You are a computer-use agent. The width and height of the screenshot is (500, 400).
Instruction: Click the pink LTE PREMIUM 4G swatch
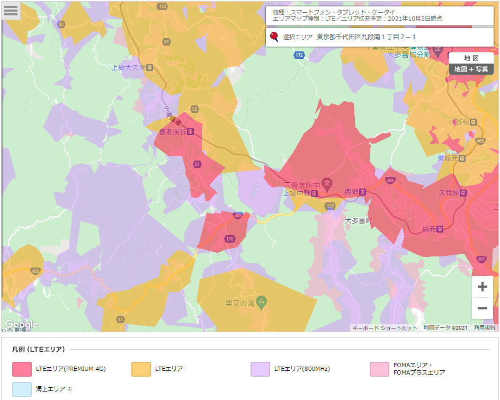(22, 369)
